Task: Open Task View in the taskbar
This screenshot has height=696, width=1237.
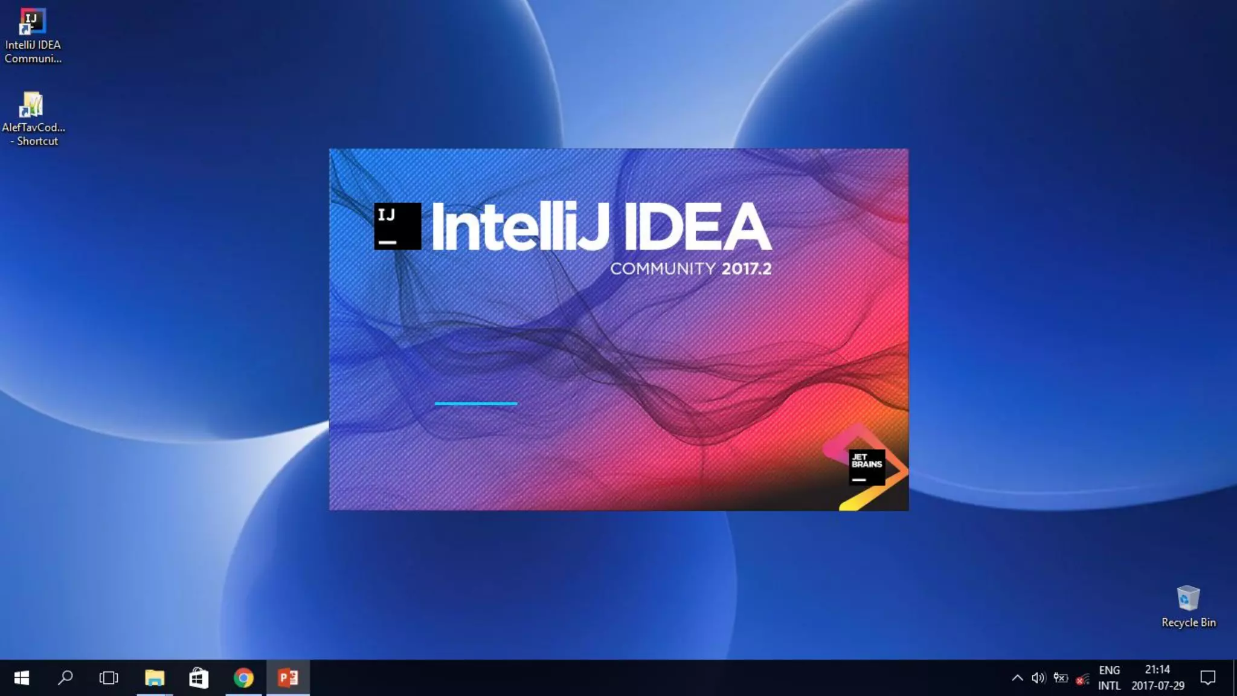Action: 109,678
